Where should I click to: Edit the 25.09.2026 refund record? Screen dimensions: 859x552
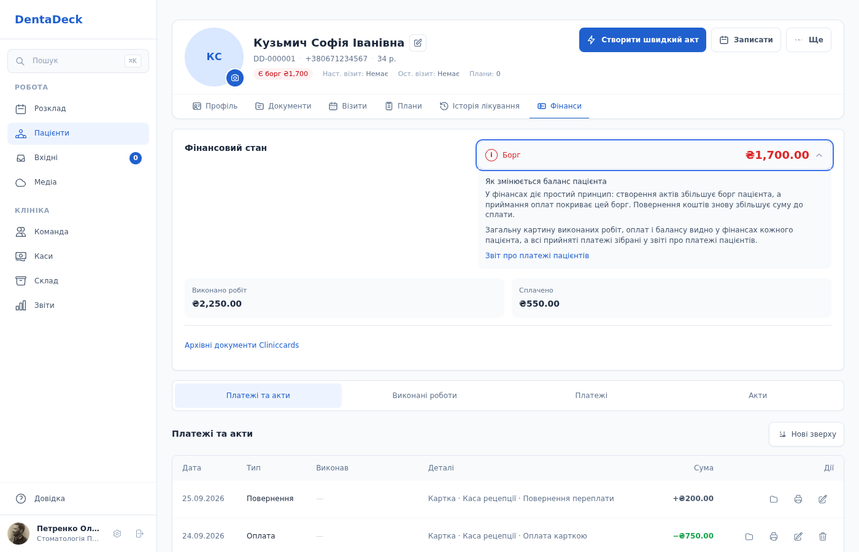coord(823,499)
